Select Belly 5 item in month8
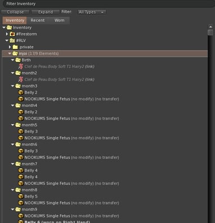 (31, 197)
